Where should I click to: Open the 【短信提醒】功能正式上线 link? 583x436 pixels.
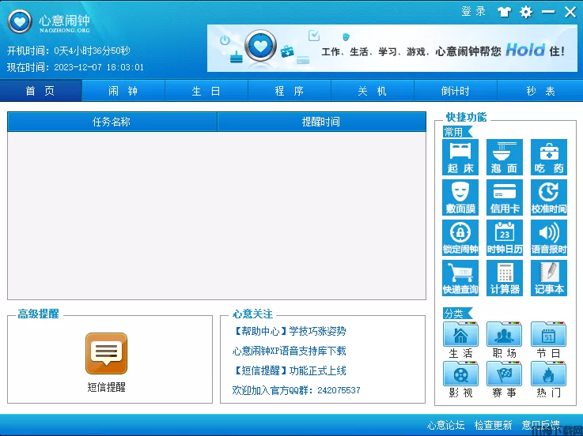click(289, 370)
